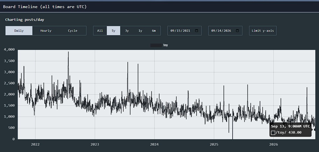Select the All time range
The height and width of the screenshot is (152, 319).
pos(100,31)
